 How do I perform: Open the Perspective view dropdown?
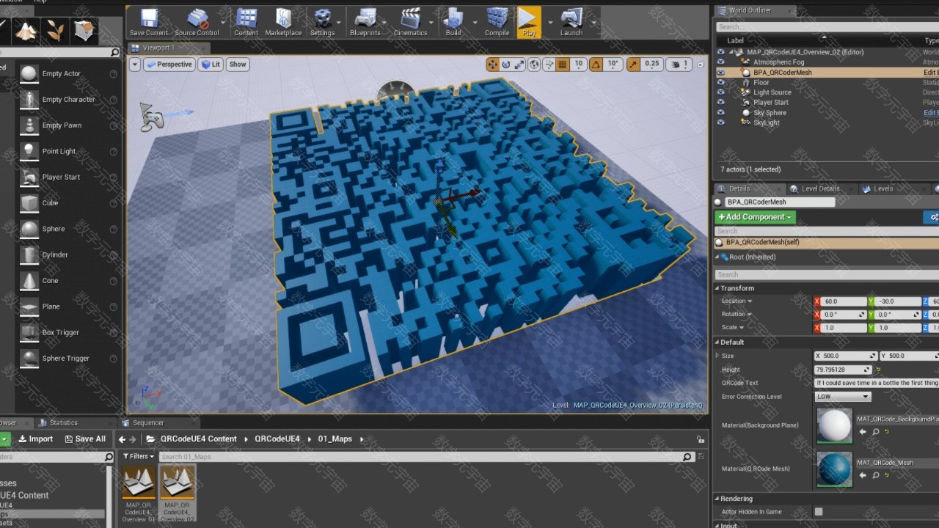tap(169, 65)
